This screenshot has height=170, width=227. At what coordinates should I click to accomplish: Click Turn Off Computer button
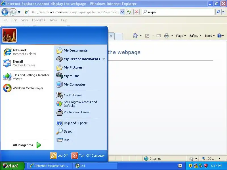pyautogui.click(x=88, y=156)
